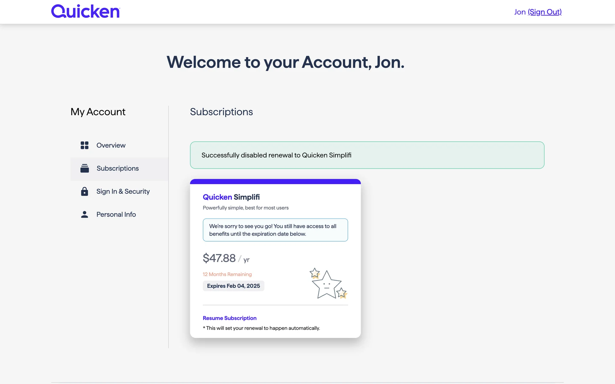Click the 12 Months Remaining text

click(227, 274)
